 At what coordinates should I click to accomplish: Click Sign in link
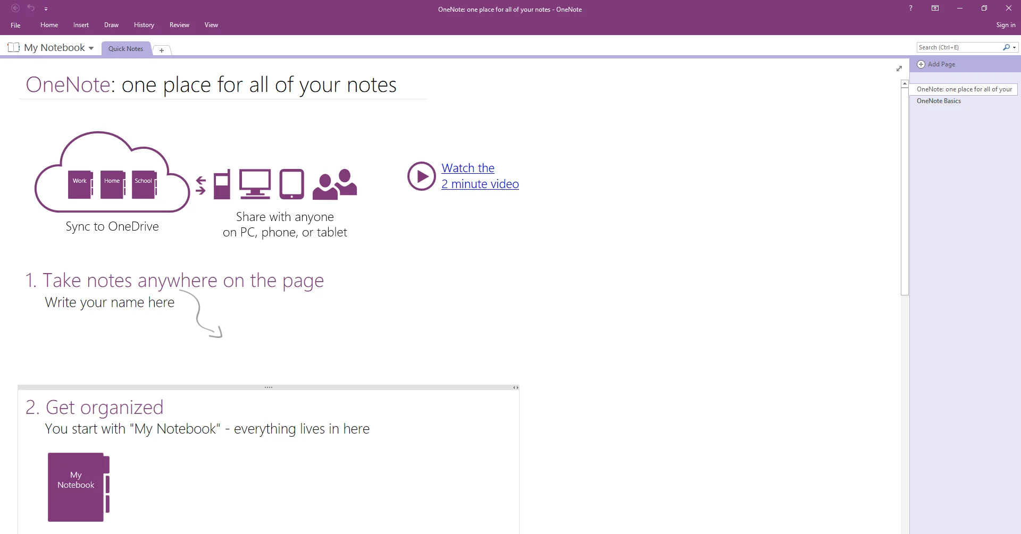point(1006,25)
